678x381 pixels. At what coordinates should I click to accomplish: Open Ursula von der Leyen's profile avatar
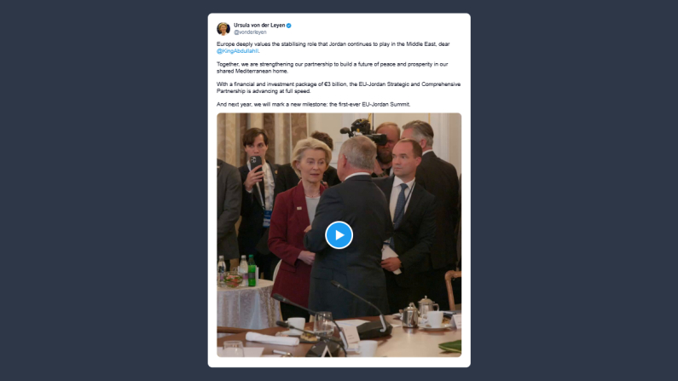(223, 28)
